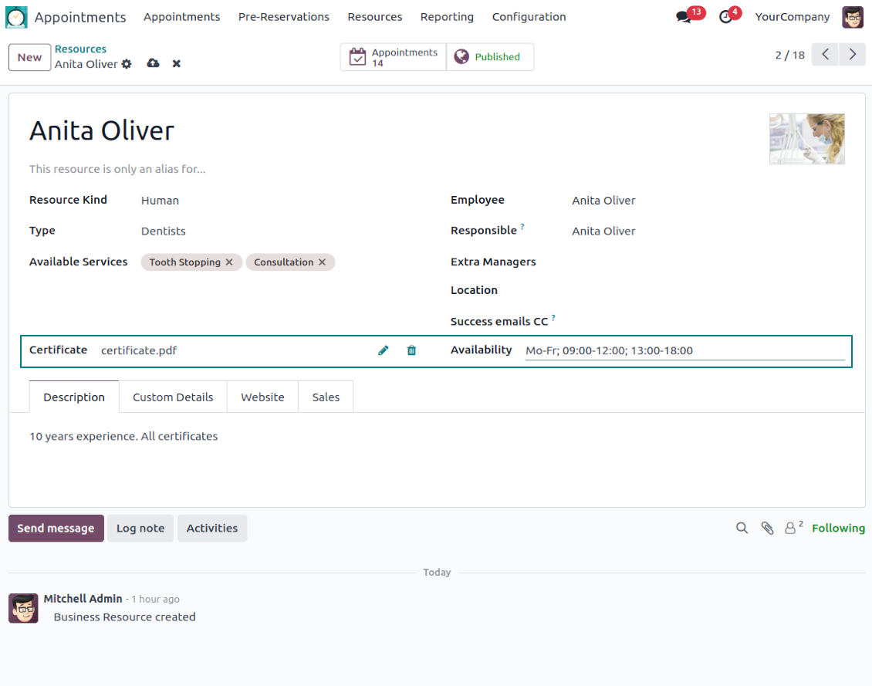Switch to the Custom Details tab
Image resolution: width=872 pixels, height=686 pixels.
(173, 397)
